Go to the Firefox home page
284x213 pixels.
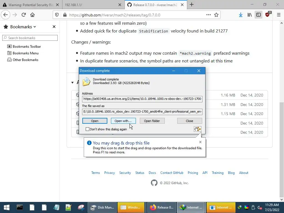pos(32,15)
